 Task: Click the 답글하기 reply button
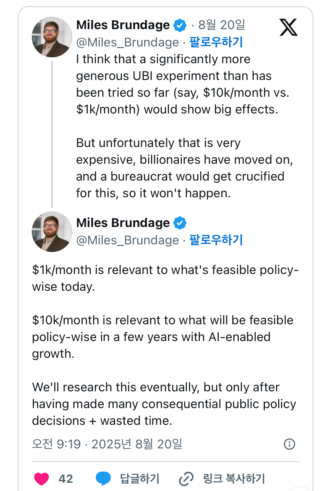click(139, 478)
